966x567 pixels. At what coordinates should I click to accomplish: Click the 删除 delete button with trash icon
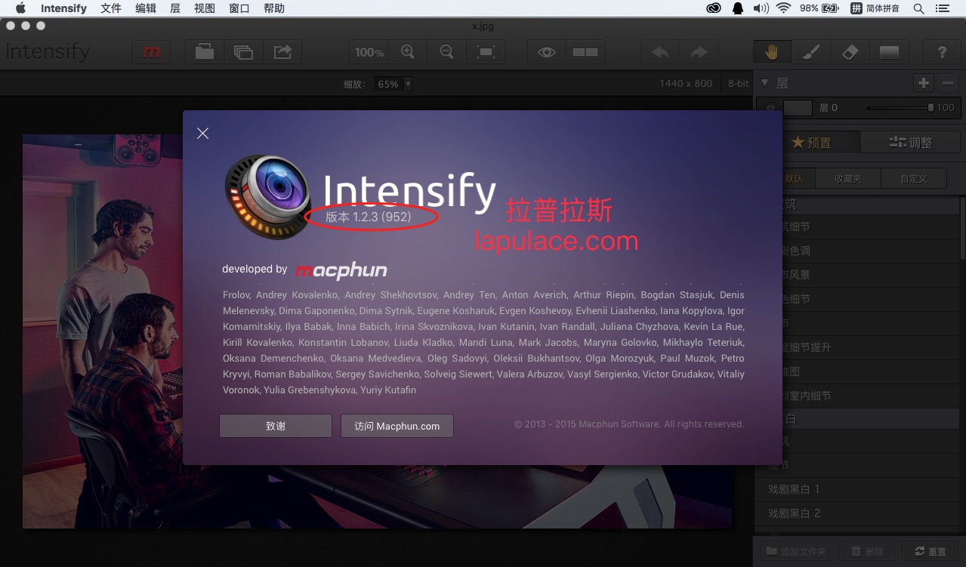(867, 552)
